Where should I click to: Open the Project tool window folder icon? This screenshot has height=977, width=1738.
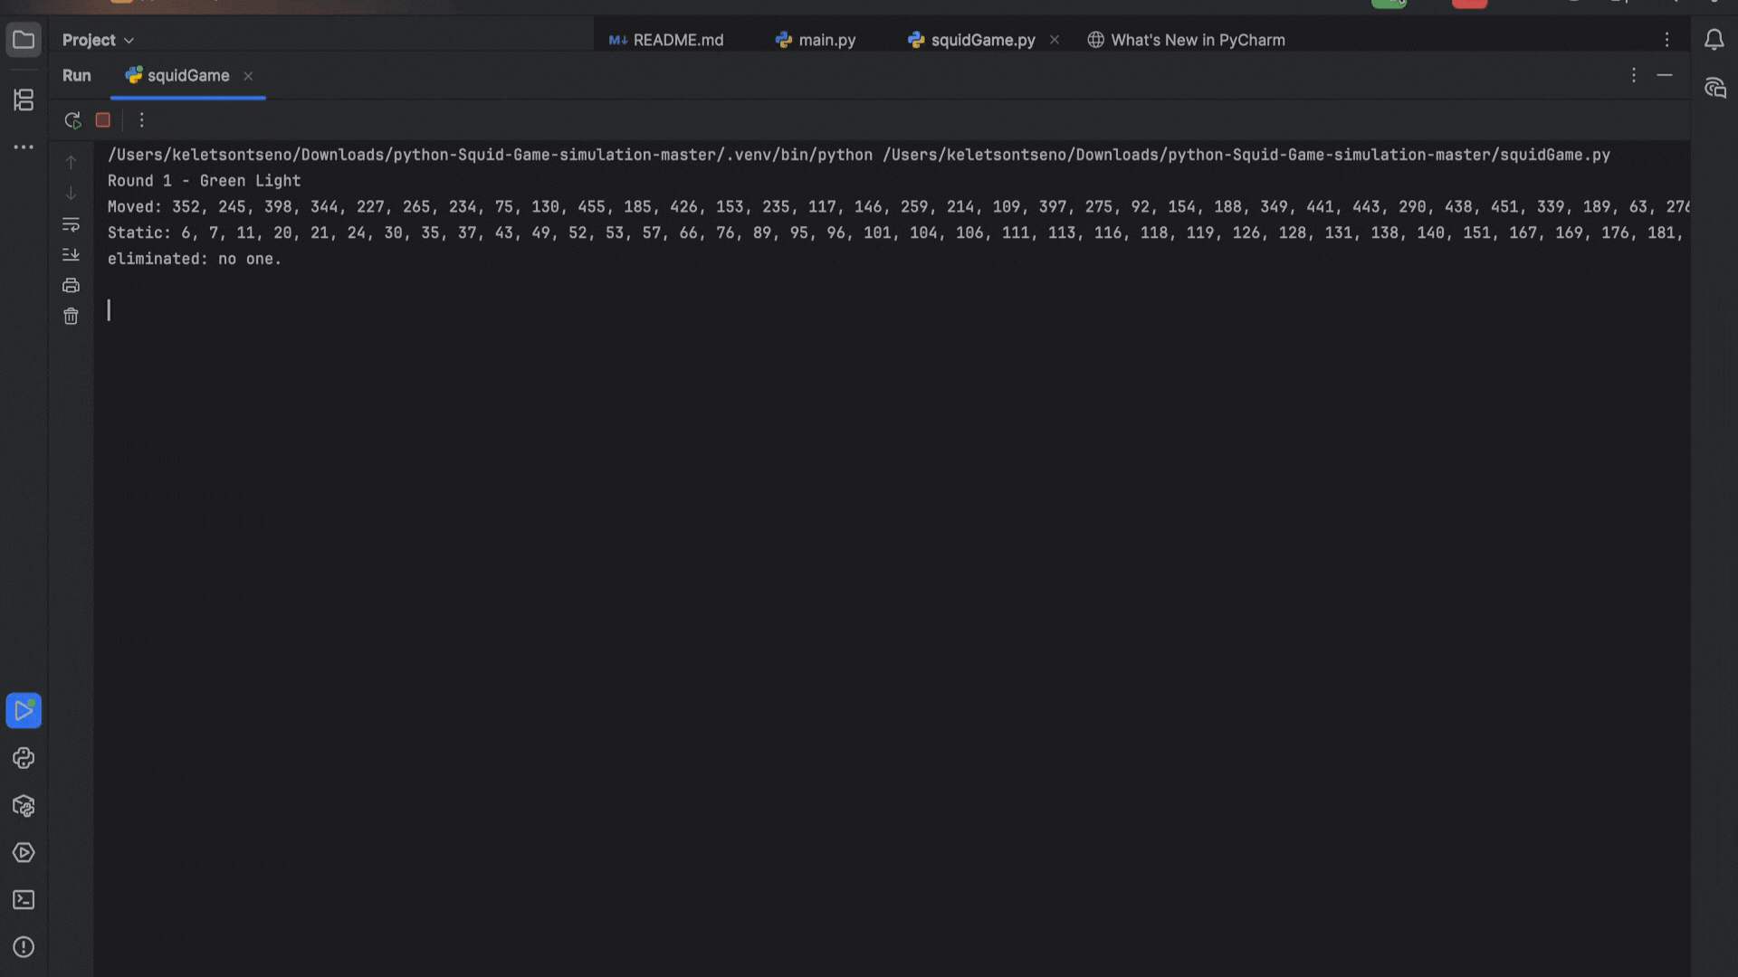(x=24, y=40)
